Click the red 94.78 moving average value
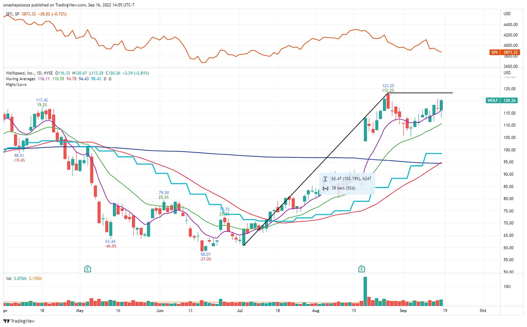Viewport: 527px width, 327px height. [71, 79]
